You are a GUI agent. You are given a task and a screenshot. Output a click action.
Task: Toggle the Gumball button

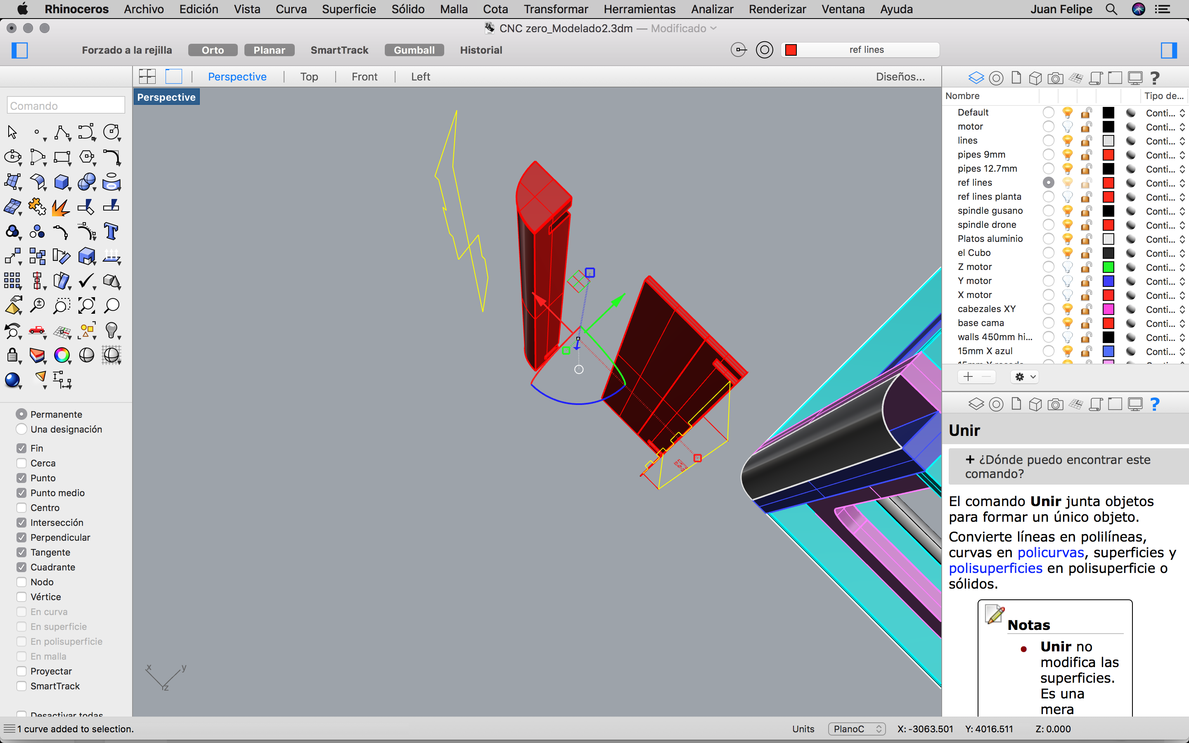[414, 50]
